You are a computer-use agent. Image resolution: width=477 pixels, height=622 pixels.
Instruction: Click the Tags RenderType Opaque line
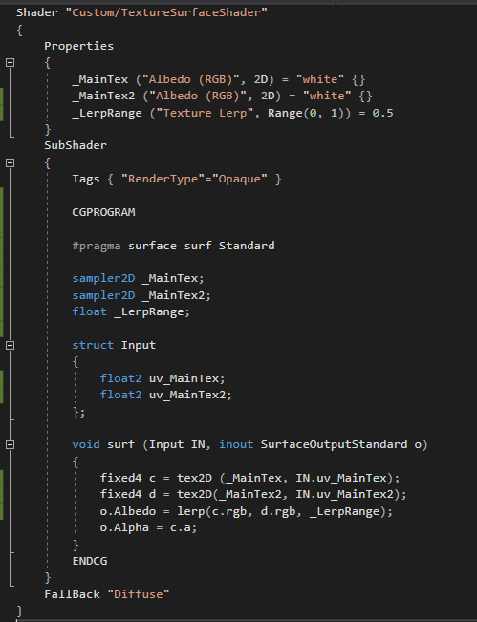pyautogui.click(x=177, y=179)
